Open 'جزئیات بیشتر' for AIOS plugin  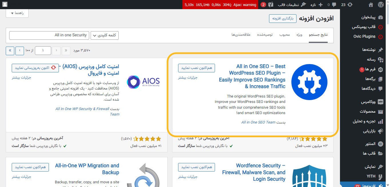[x=21, y=77]
